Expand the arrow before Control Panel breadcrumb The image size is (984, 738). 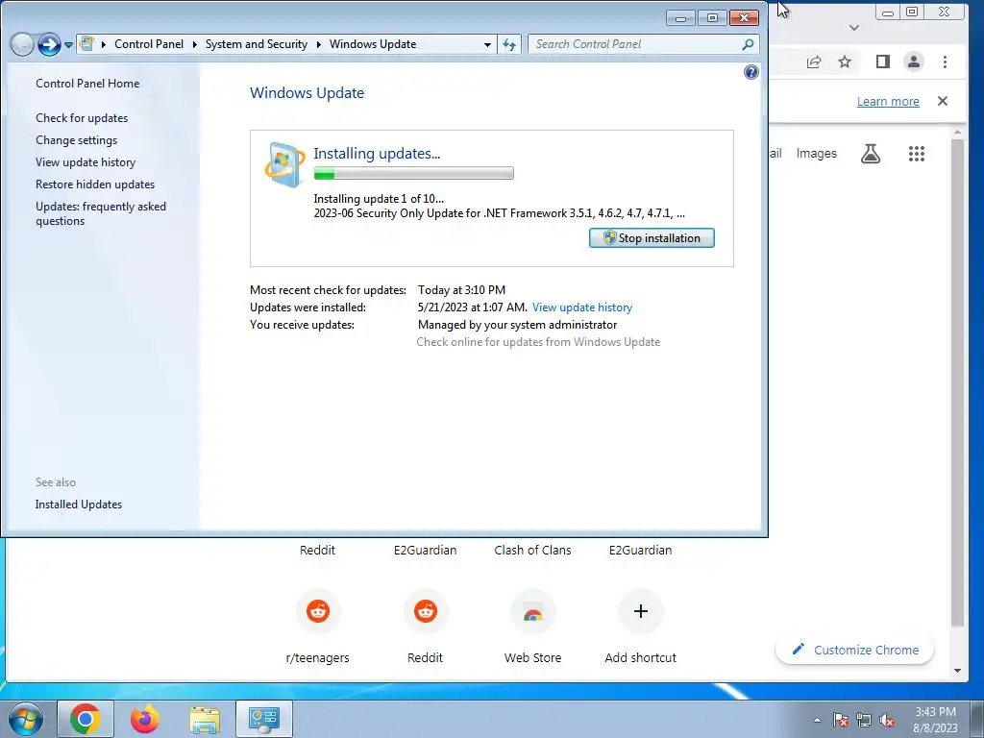[104, 44]
